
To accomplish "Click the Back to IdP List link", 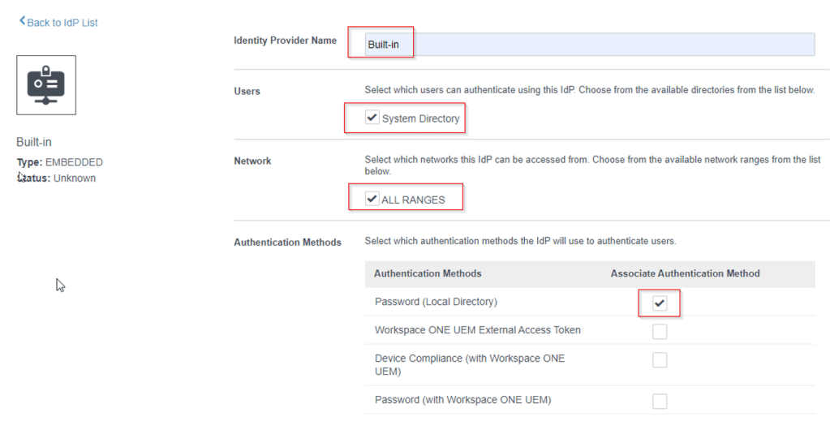I will [x=62, y=23].
